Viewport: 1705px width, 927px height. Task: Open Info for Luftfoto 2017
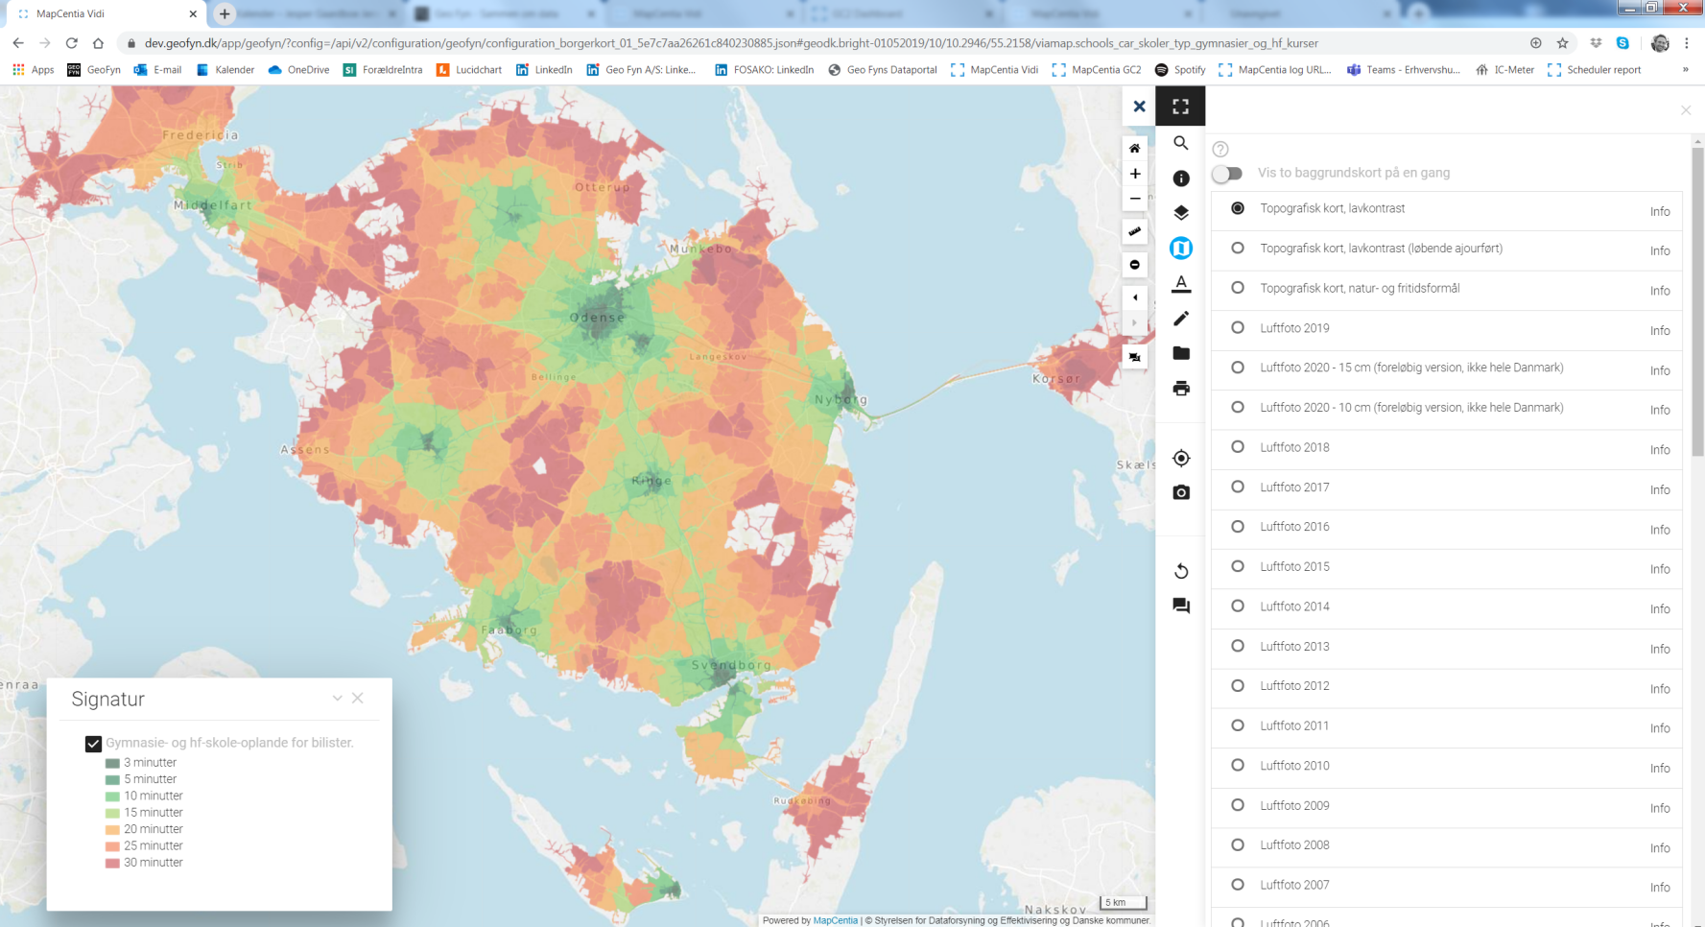pyautogui.click(x=1660, y=489)
